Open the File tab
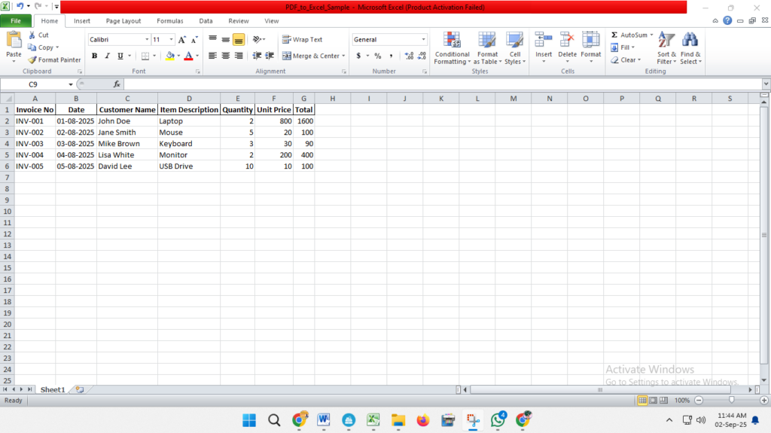 click(16, 20)
